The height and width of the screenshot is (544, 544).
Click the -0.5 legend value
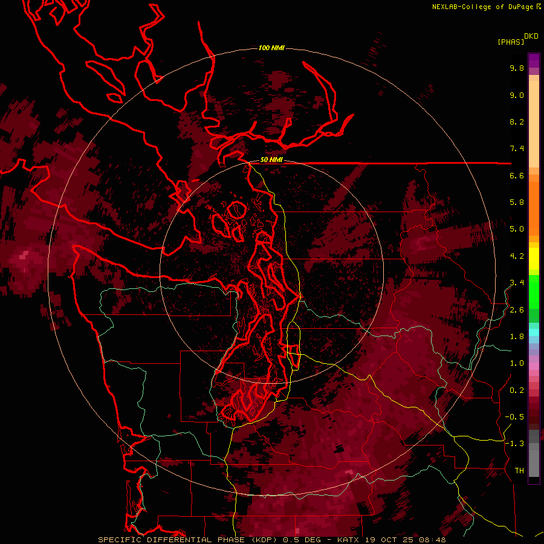click(514, 417)
